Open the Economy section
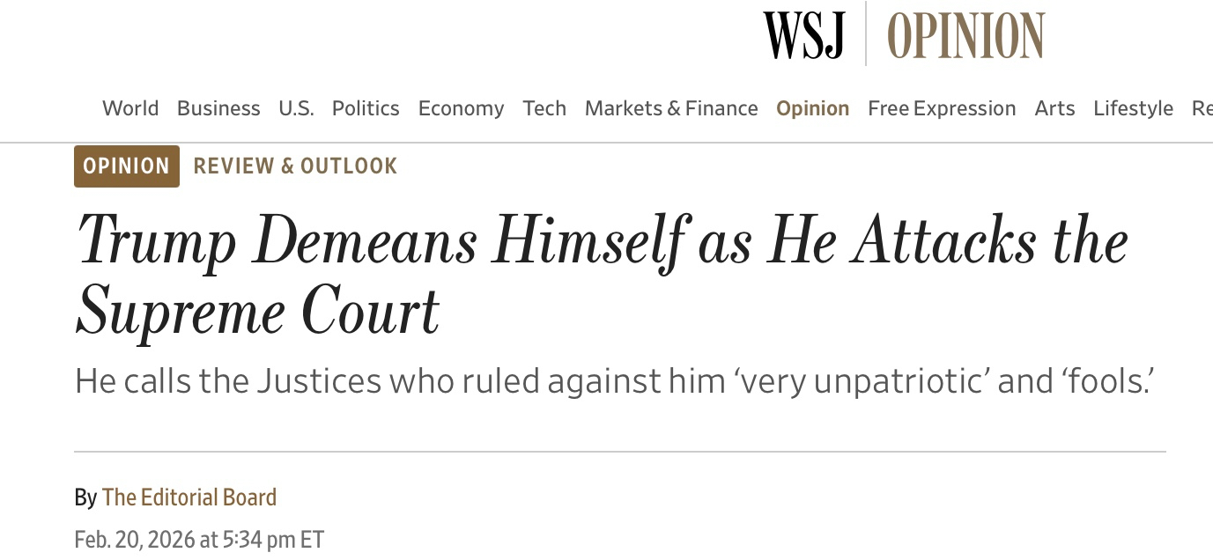The width and height of the screenshot is (1213, 560). 461,108
